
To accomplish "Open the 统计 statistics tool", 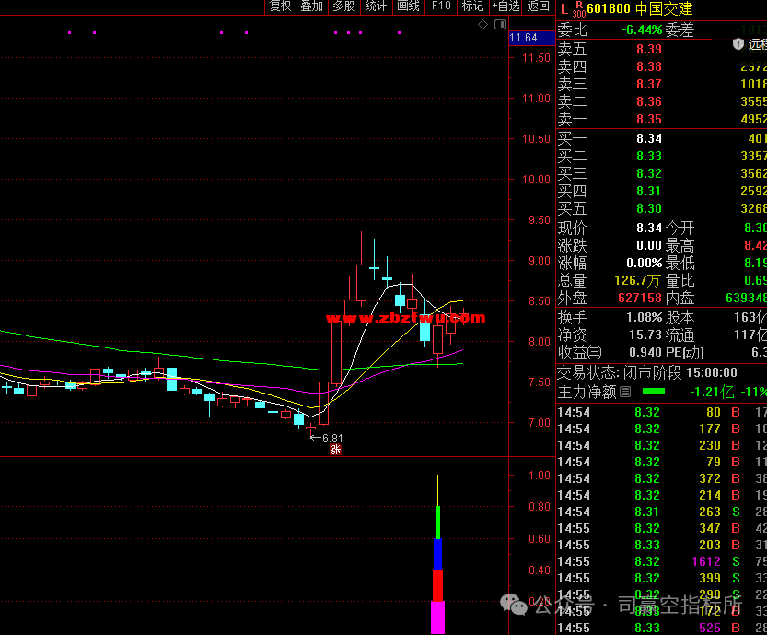I will pyautogui.click(x=376, y=6).
